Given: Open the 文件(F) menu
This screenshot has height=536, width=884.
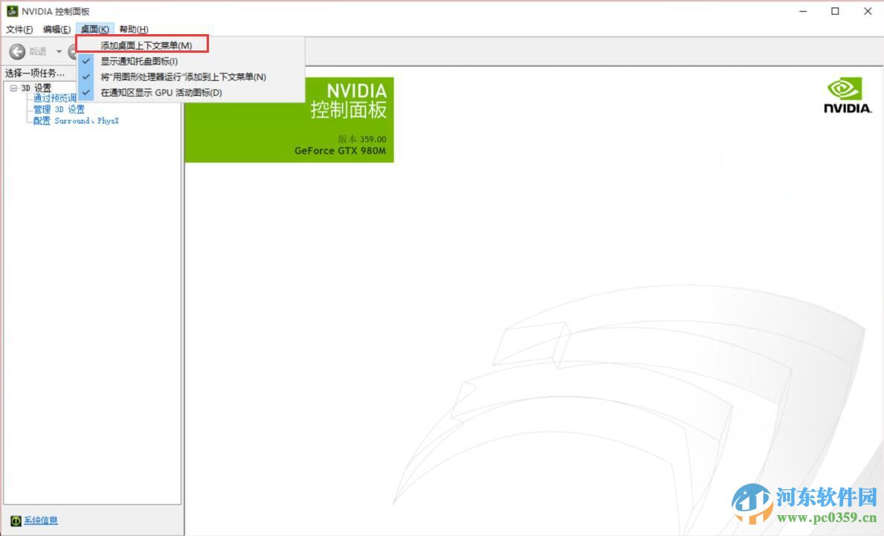Looking at the screenshot, I should pyautogui.click(x=19, y=29).
